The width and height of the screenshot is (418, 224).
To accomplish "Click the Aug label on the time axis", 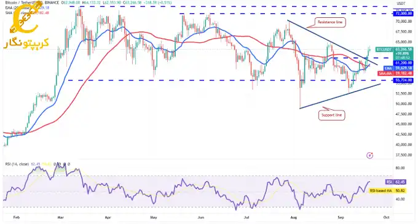I will (x=293, y=217).
